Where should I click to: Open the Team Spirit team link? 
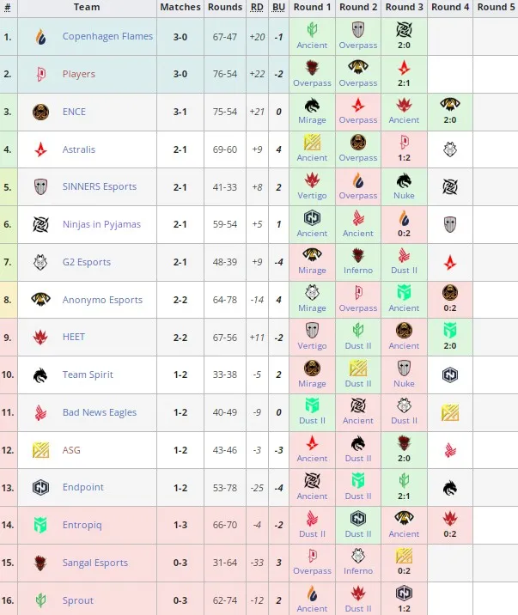pos(88,374)
